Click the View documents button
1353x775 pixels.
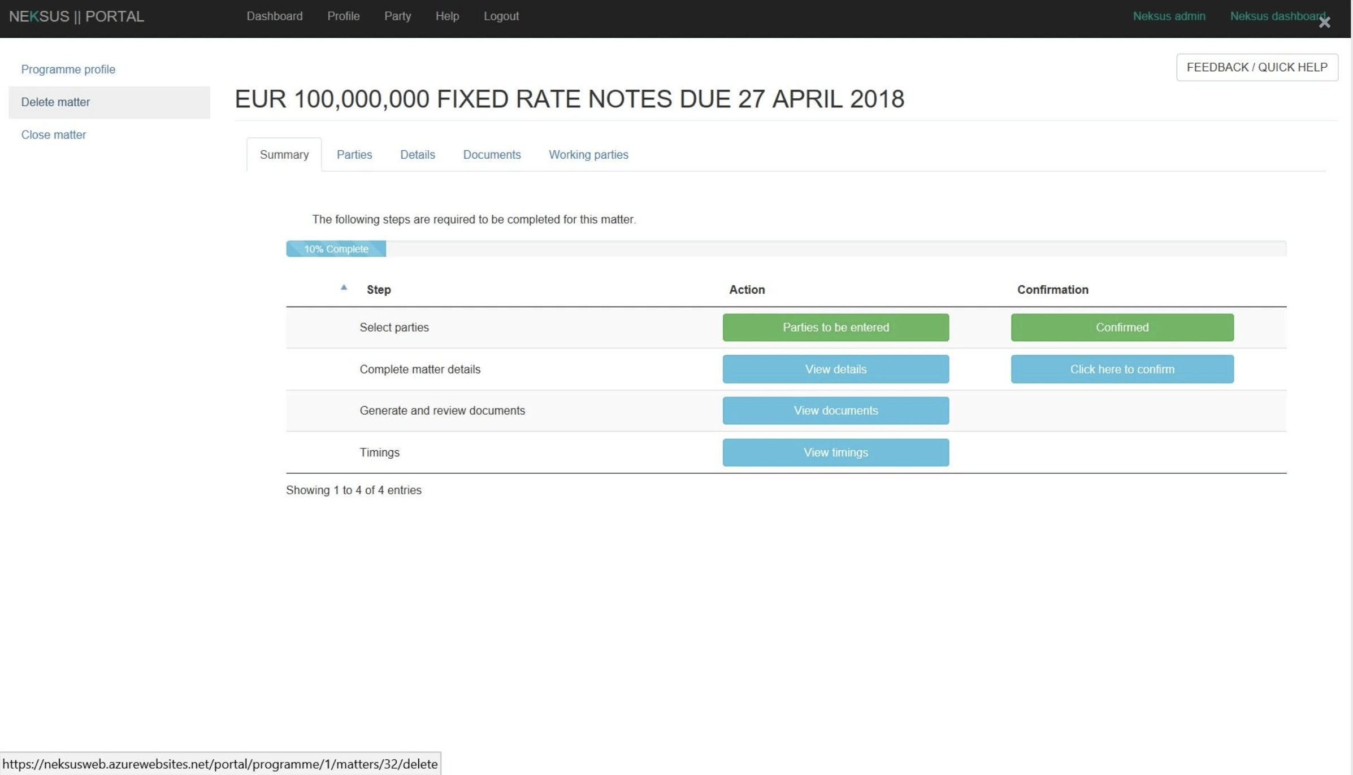point(836,411)
